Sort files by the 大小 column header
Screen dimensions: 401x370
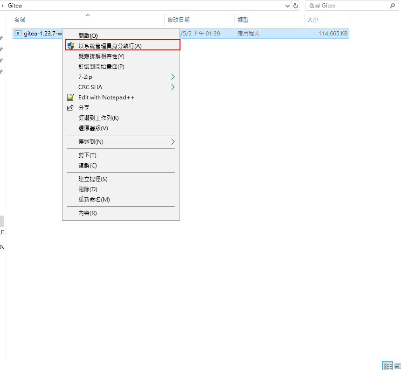click(x=327, y=20)
